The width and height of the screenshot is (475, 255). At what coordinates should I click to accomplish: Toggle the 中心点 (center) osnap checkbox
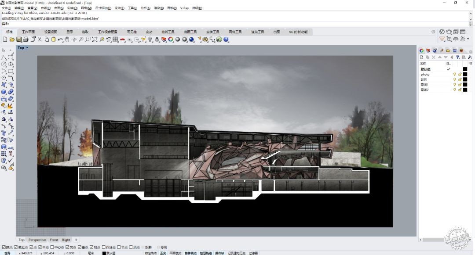coord(52,247)
